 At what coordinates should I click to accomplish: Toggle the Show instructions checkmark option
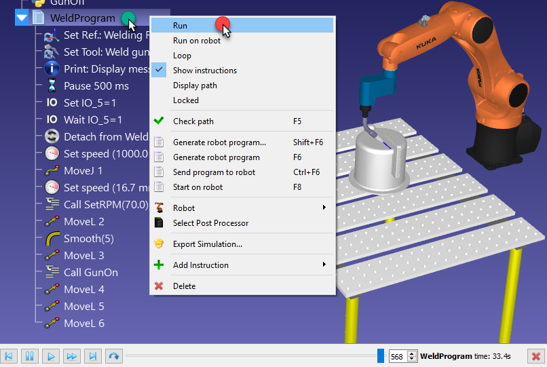click(x=204, y=71)
